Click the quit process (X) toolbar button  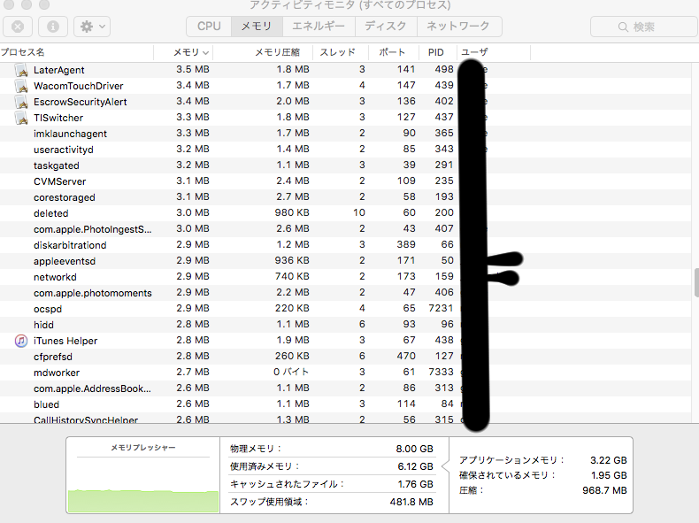coord(18,27)
